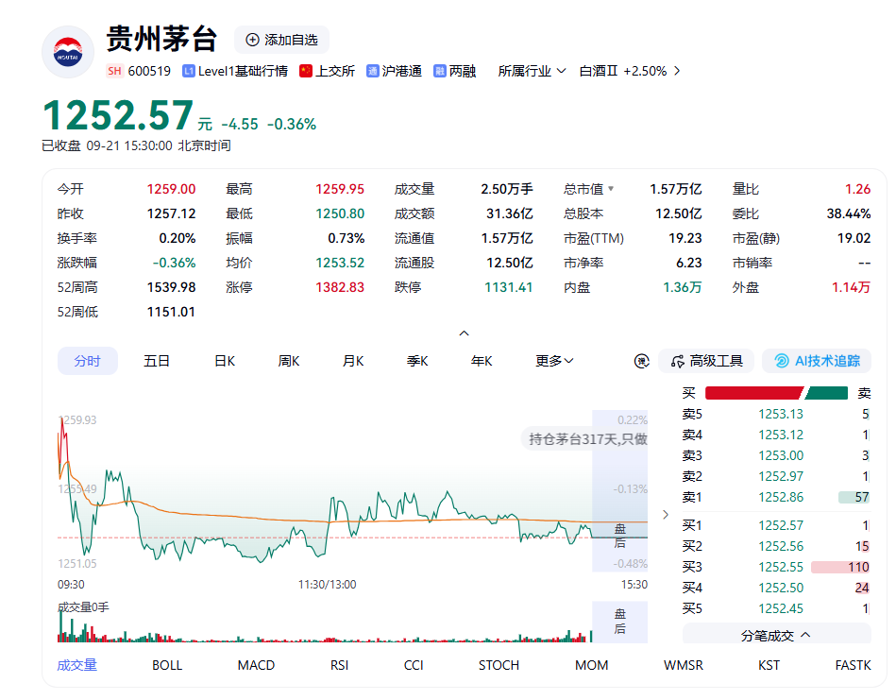
Task: Open 高级工具 advanced tools
Action: 706,361
